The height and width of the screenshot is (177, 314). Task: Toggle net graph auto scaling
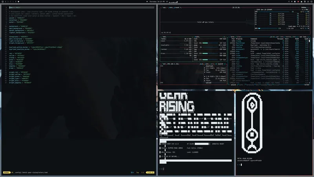click(207, 64)
